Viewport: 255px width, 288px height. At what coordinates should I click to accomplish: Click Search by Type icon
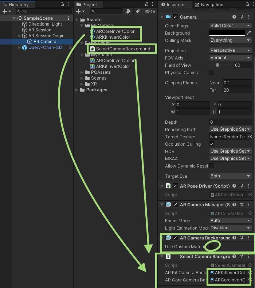click(x=129, y=11)
